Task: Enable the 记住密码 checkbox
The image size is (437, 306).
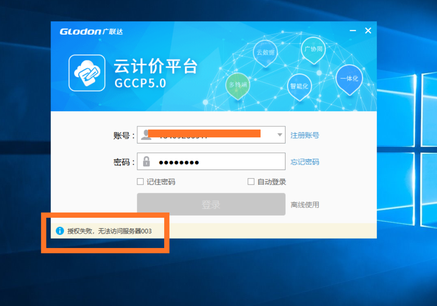Action: (140, 182)
